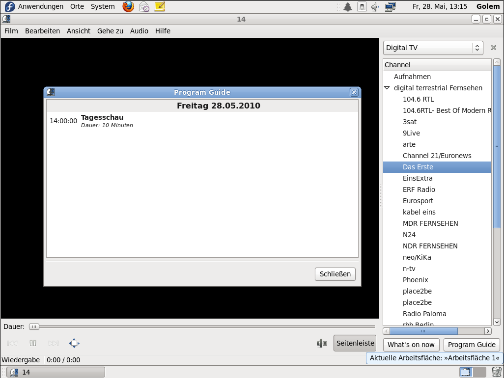Click the Program Guide sidebar button
Screen dimensions: 504x378
point(472,345)
